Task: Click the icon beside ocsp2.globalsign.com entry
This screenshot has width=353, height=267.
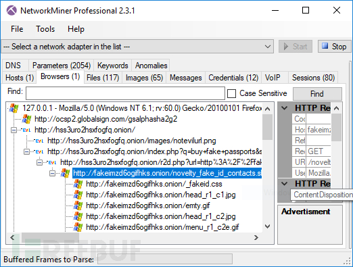Action: (x=26, y=119)
